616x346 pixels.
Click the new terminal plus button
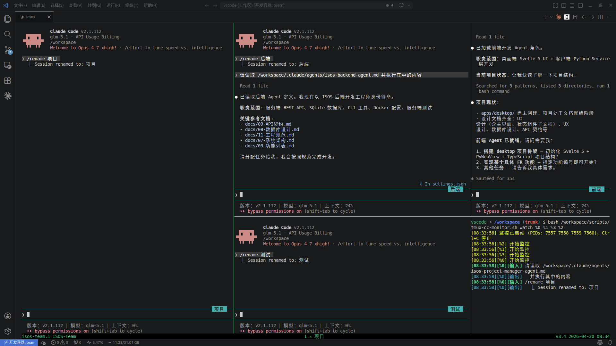click(x=545, y=17)
